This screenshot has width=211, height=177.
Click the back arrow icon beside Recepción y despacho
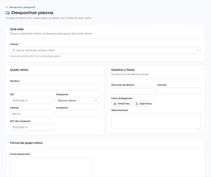pos(7,7)
